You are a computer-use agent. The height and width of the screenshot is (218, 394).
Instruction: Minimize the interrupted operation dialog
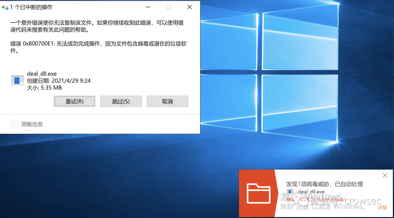(x=148, y=7)
